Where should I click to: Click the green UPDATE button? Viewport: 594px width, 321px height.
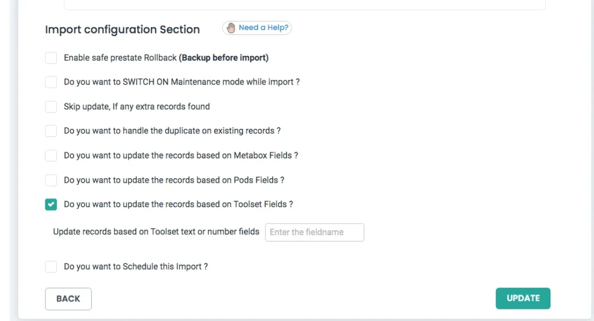click(523, 298)
